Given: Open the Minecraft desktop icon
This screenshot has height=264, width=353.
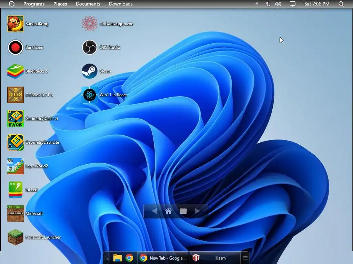Looking at the screenshot, I should pyautogui.click(x=15, y=213).
